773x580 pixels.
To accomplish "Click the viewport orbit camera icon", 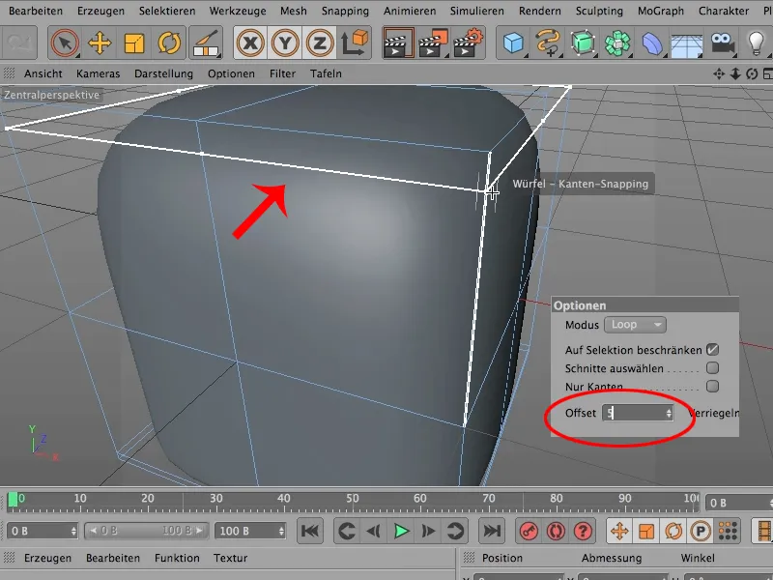I will pos(752,74).
